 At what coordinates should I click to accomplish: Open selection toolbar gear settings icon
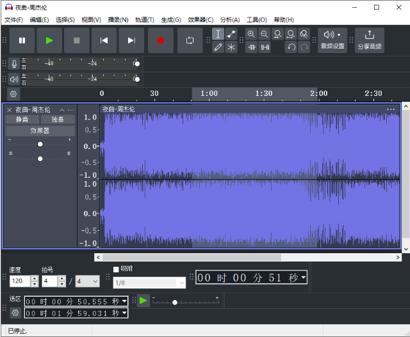tap(15, 313)
